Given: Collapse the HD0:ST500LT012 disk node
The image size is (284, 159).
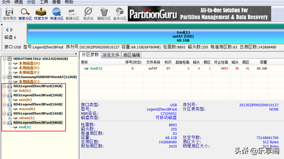Looking at the screenshot, I should 4,59.
